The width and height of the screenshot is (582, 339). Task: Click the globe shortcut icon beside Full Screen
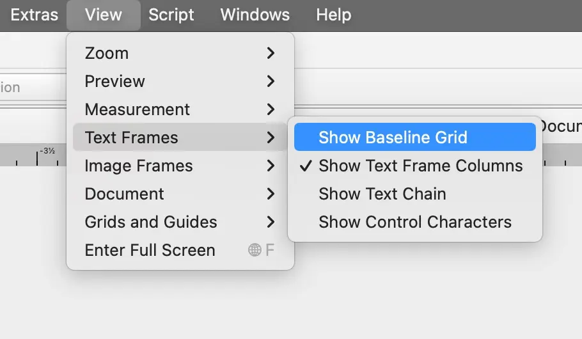coord(255,250)
